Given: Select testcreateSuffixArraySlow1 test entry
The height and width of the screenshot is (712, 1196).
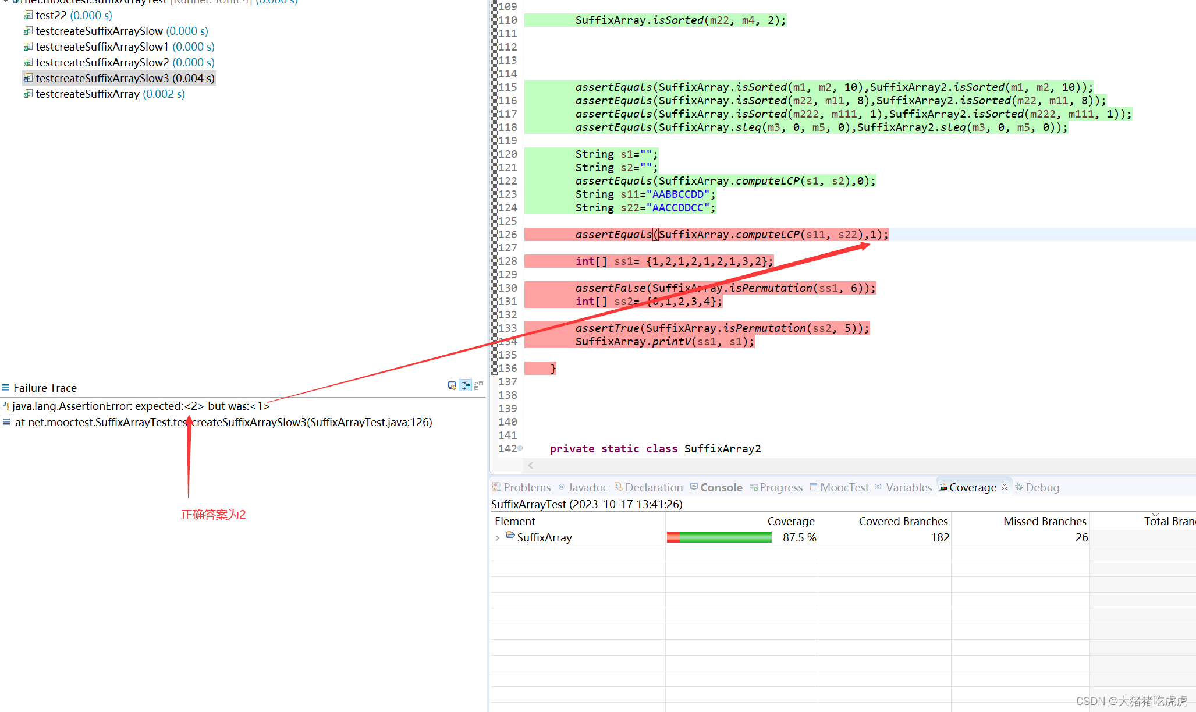Looking at the screenshot, I should (125, 47).
